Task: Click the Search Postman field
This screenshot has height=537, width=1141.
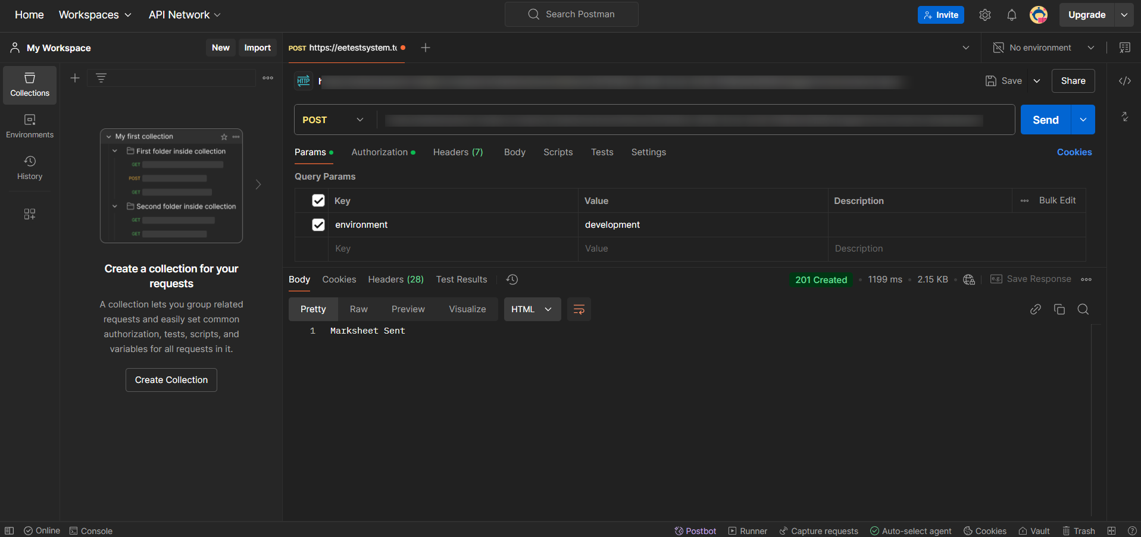Action: click(x=571, y=14)
